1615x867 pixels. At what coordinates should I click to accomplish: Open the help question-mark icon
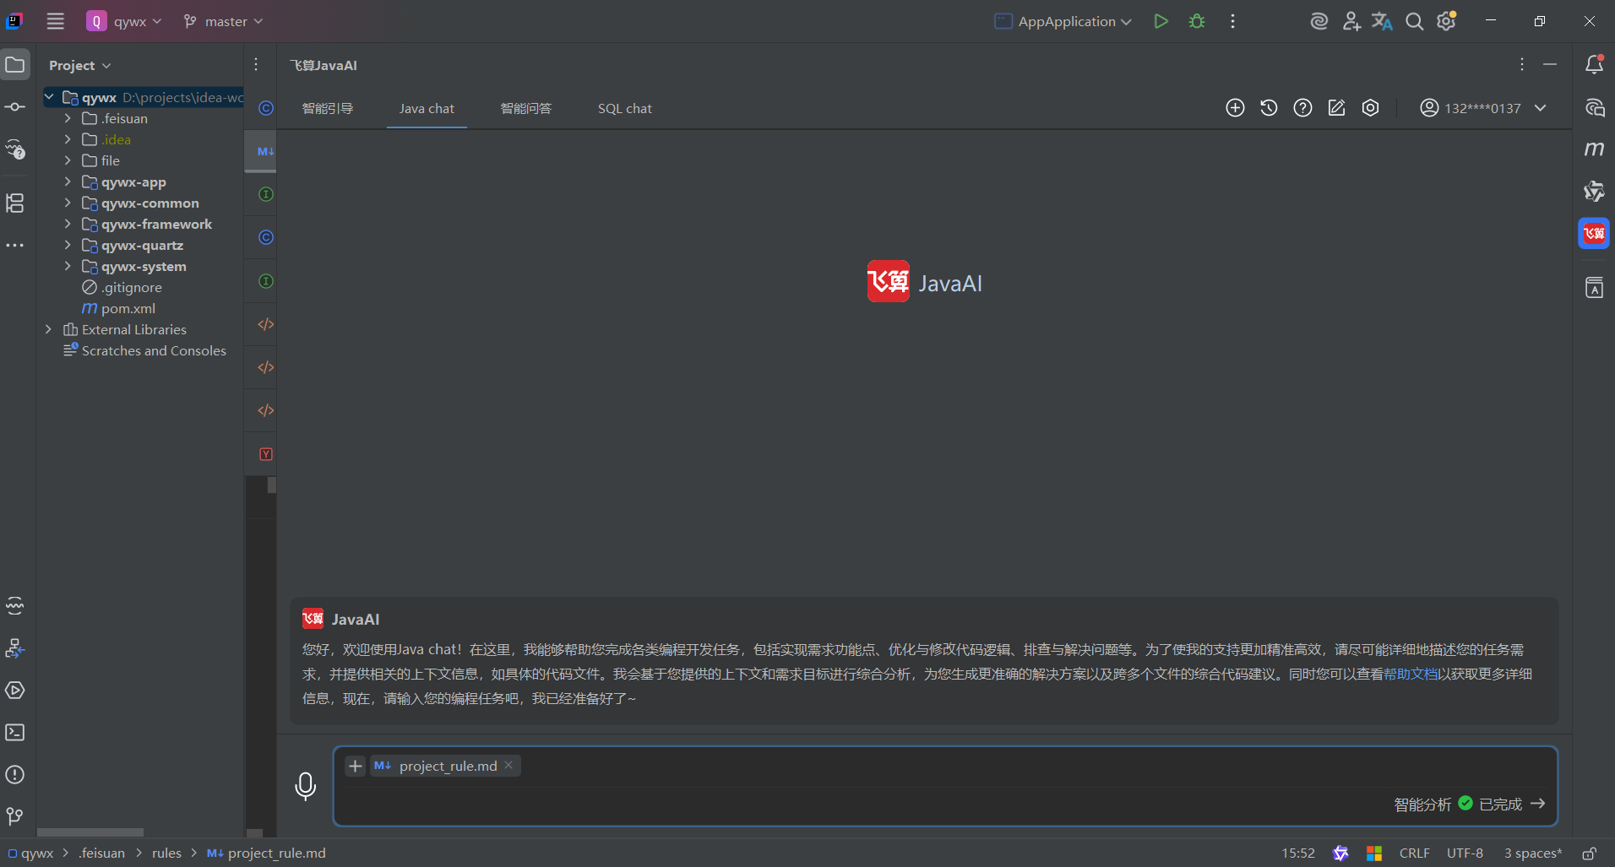click(x=1302, y=108)
